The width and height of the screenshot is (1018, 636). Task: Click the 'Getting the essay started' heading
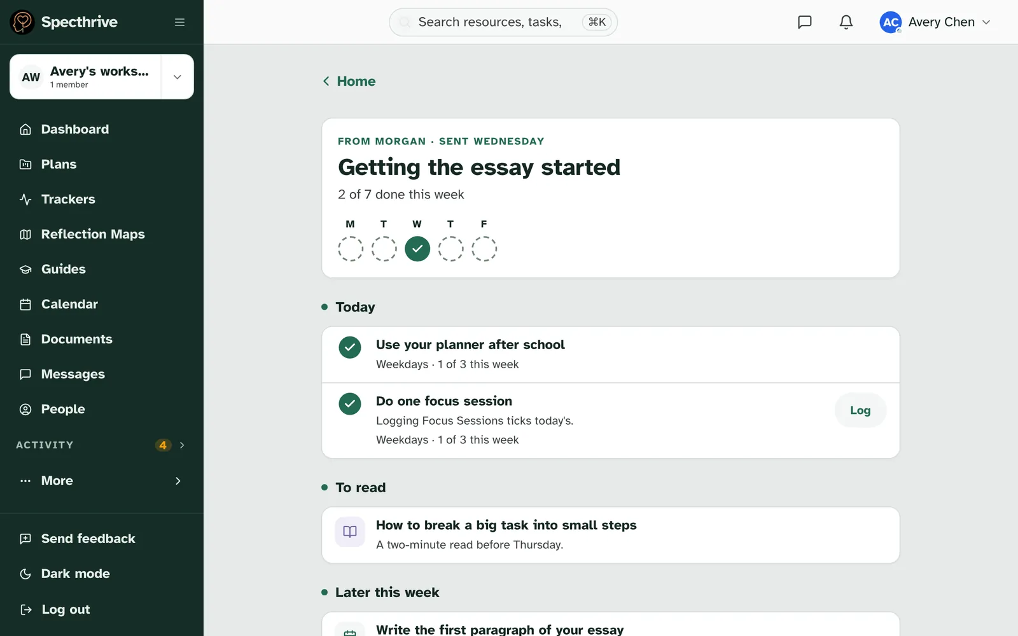click(x=479, y=167)
